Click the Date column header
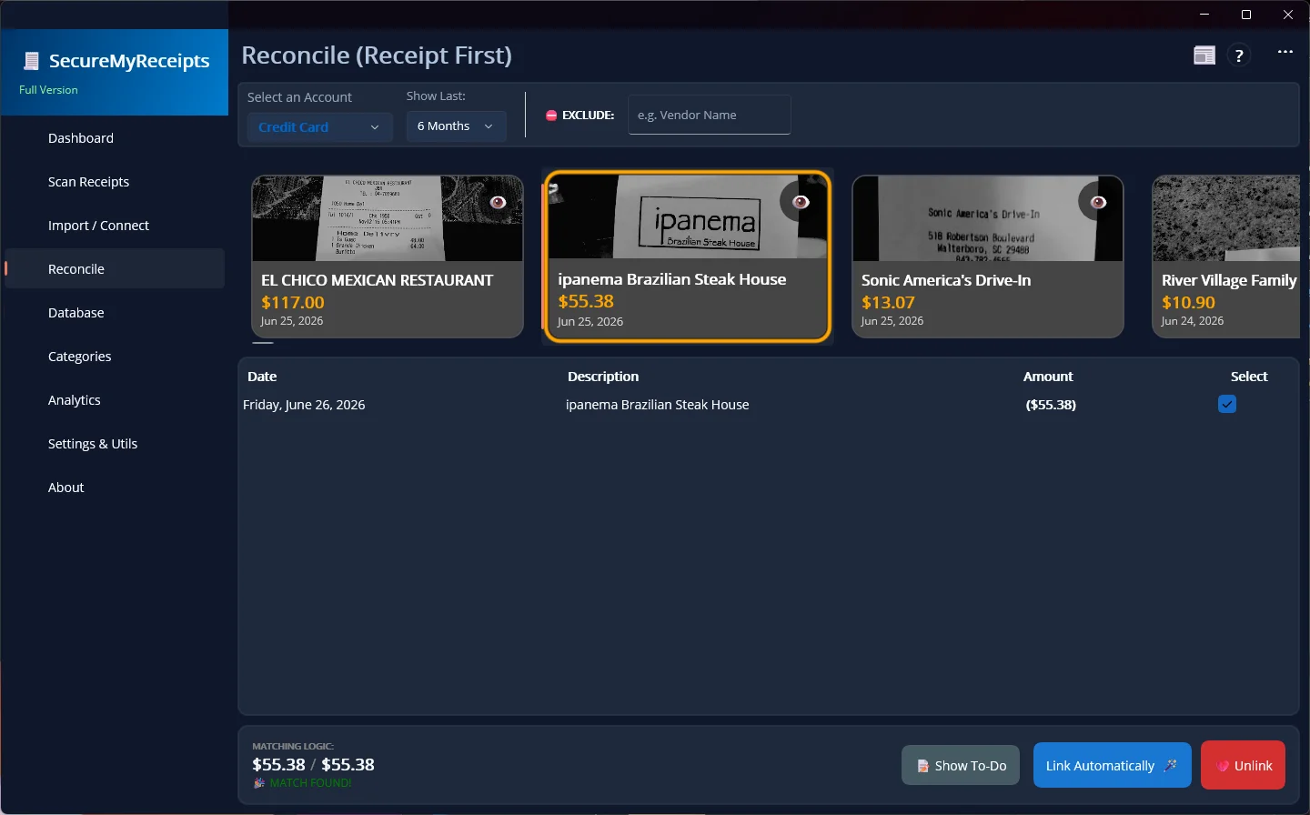Viewport: 1310px width, 815px height. pos(262,377)
